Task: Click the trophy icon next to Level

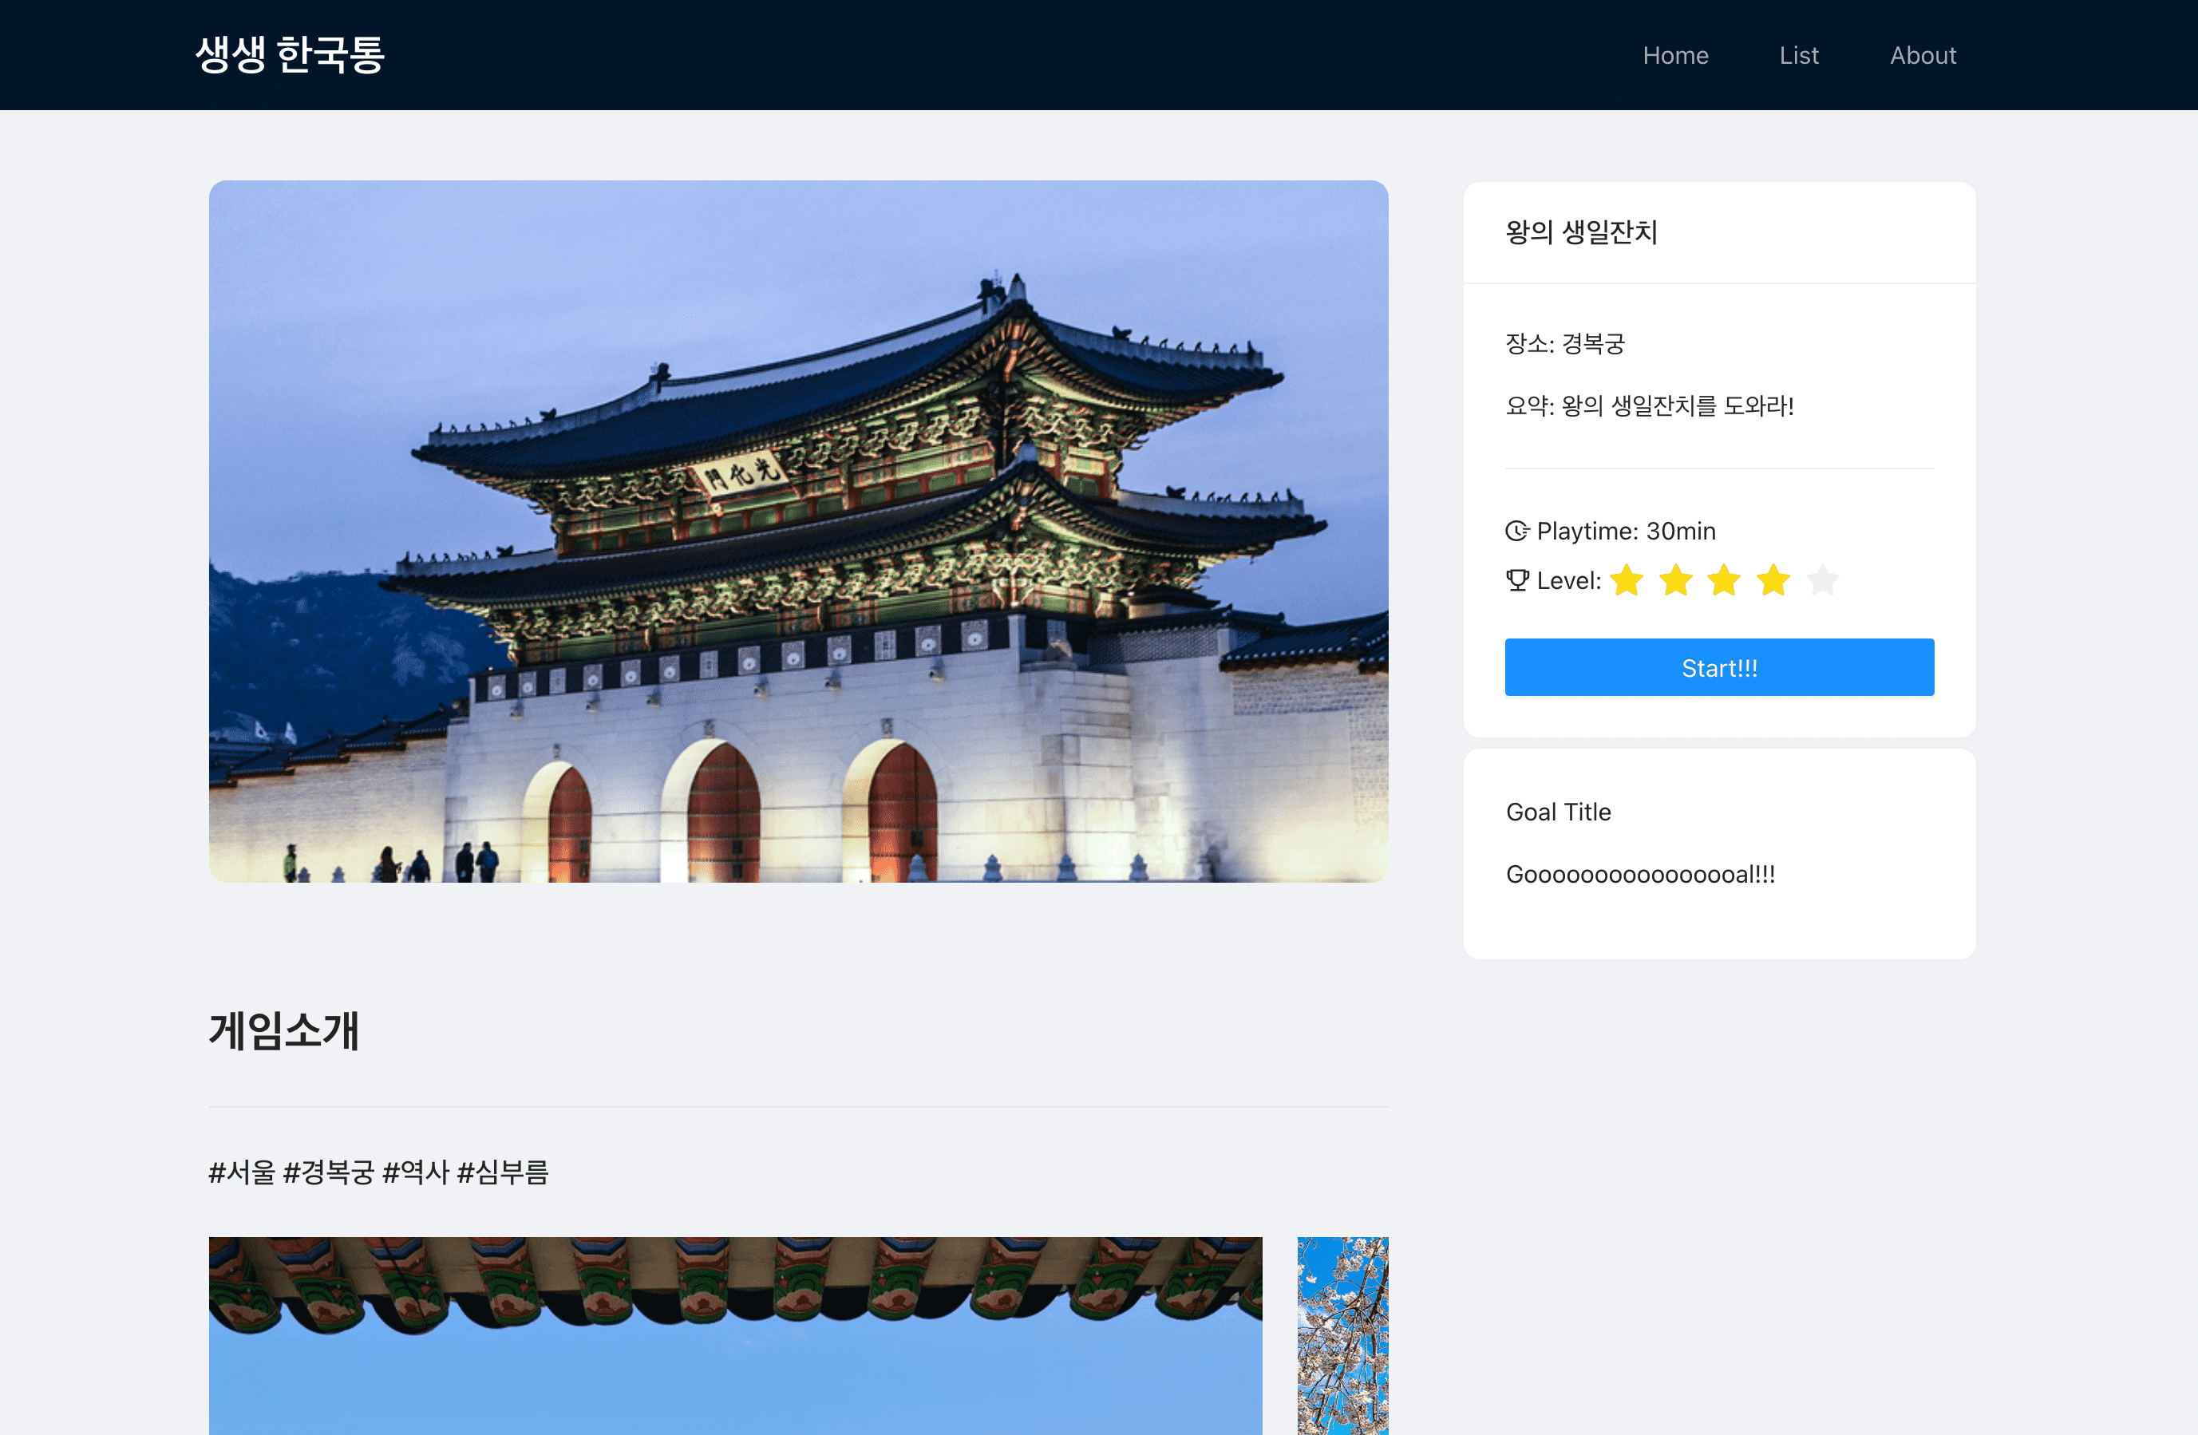Action: tap(1516, 581)
